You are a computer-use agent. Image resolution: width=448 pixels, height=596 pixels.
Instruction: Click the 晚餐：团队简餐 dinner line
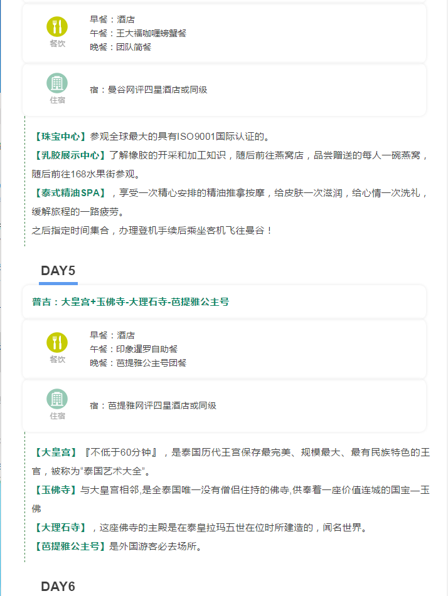pos(120,47)
